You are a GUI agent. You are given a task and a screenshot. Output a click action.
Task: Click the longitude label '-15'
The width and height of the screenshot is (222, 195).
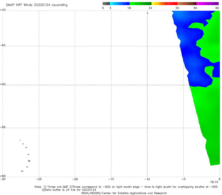point(111,179)
